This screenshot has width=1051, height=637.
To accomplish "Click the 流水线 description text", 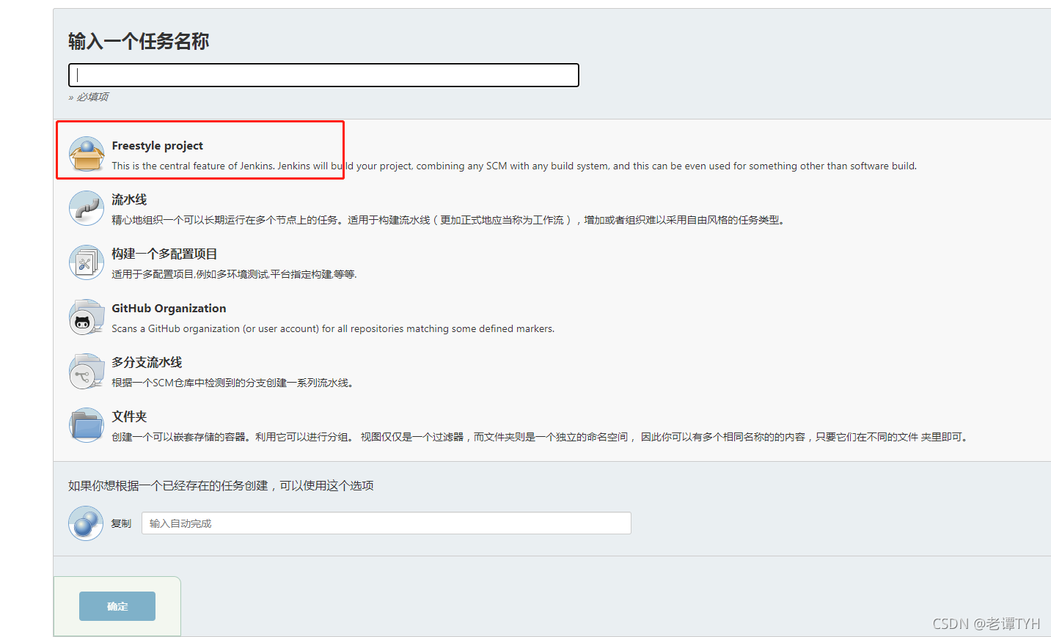I will tap(450, 220).
